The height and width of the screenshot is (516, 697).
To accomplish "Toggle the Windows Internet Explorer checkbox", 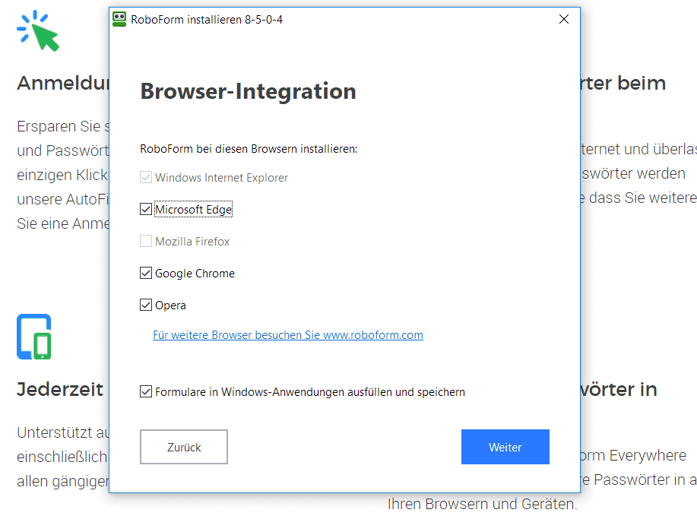I will click(146, 177).
